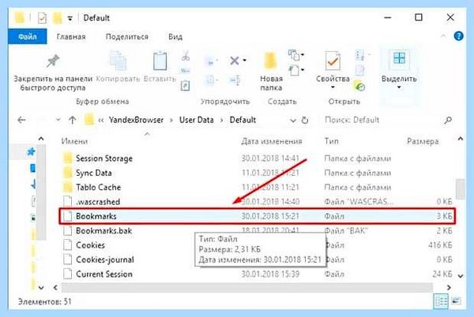Click the quick toolbar new folder icon

[57, 18]
